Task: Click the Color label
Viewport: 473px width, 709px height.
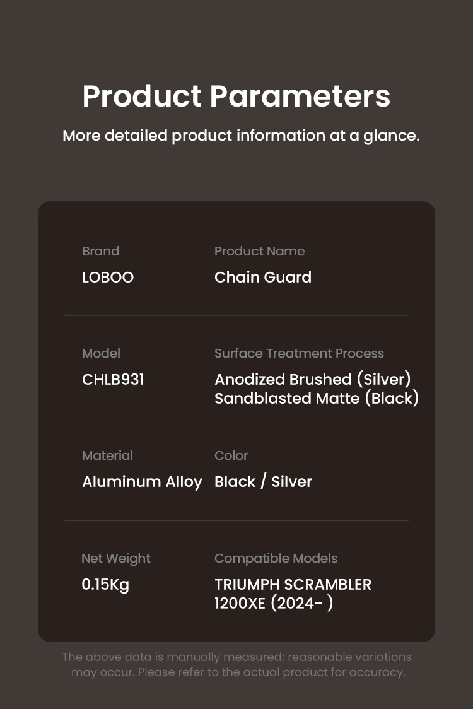Action: pyautogui.click(x=231, y=455)
